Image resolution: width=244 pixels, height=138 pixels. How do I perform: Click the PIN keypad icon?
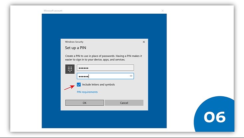click(70, 69)
